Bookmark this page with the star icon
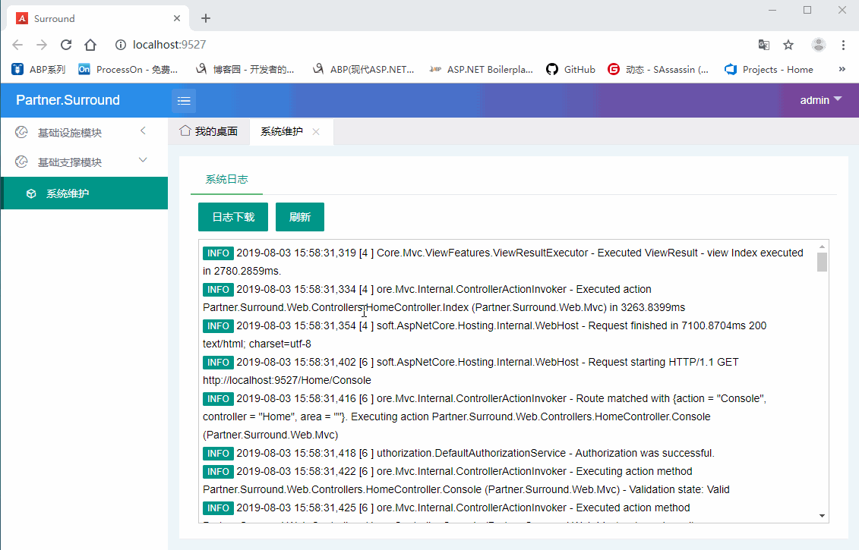This screenshot has height=550, width=859. pos(788,45)
